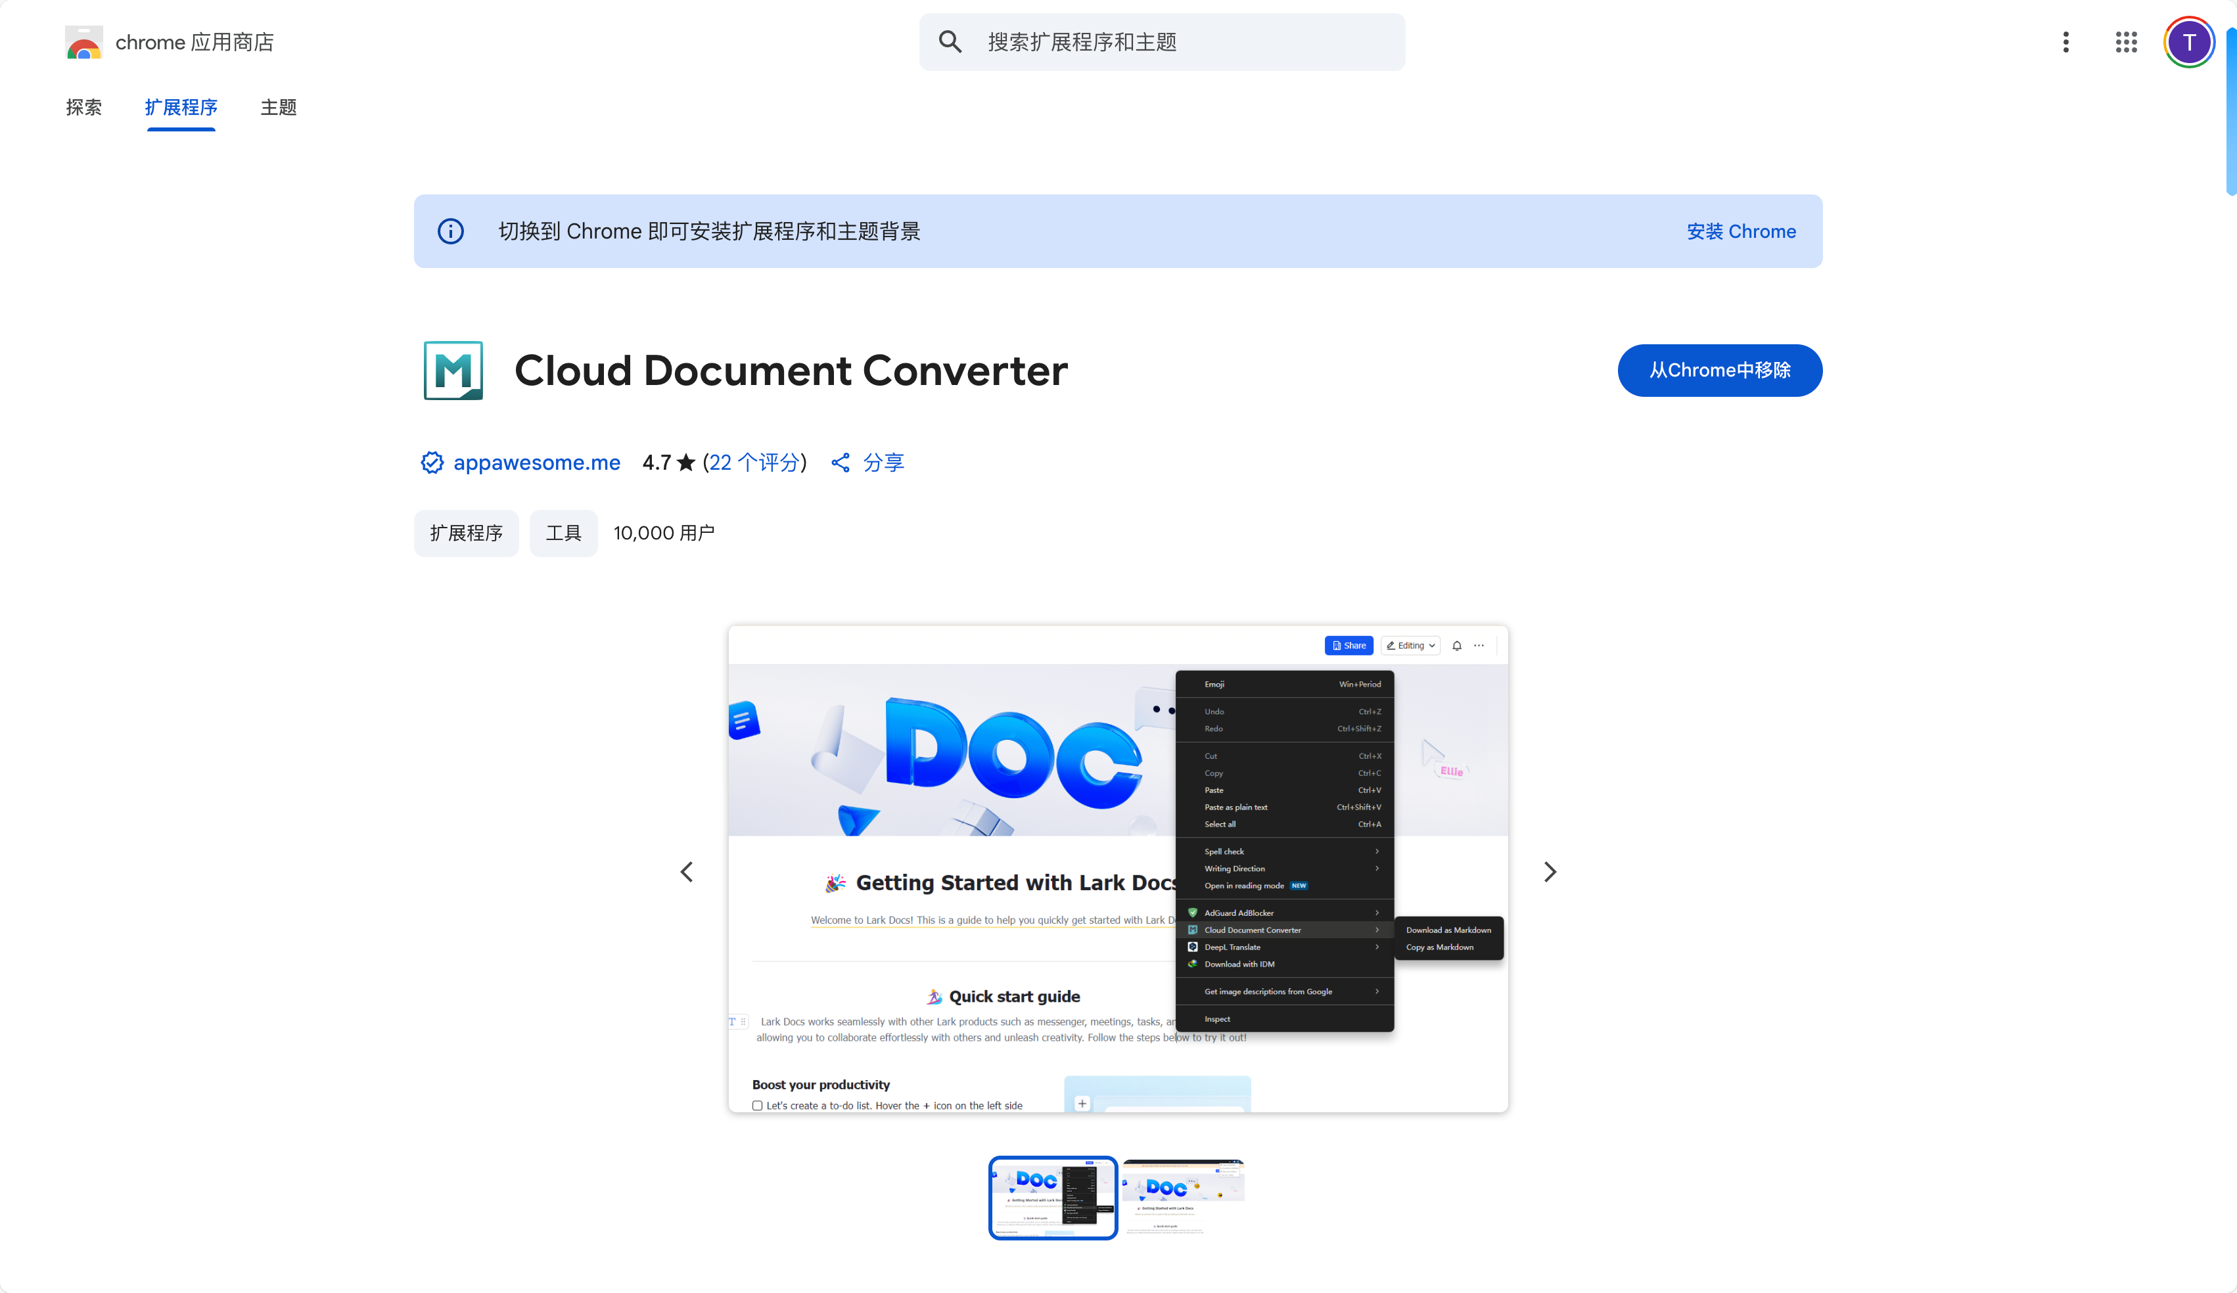This screenshot has height=1293, width=2237.
Task: Click Emoji entry in the context menu
Action: pyautogui.click(x=1285, y=684)
